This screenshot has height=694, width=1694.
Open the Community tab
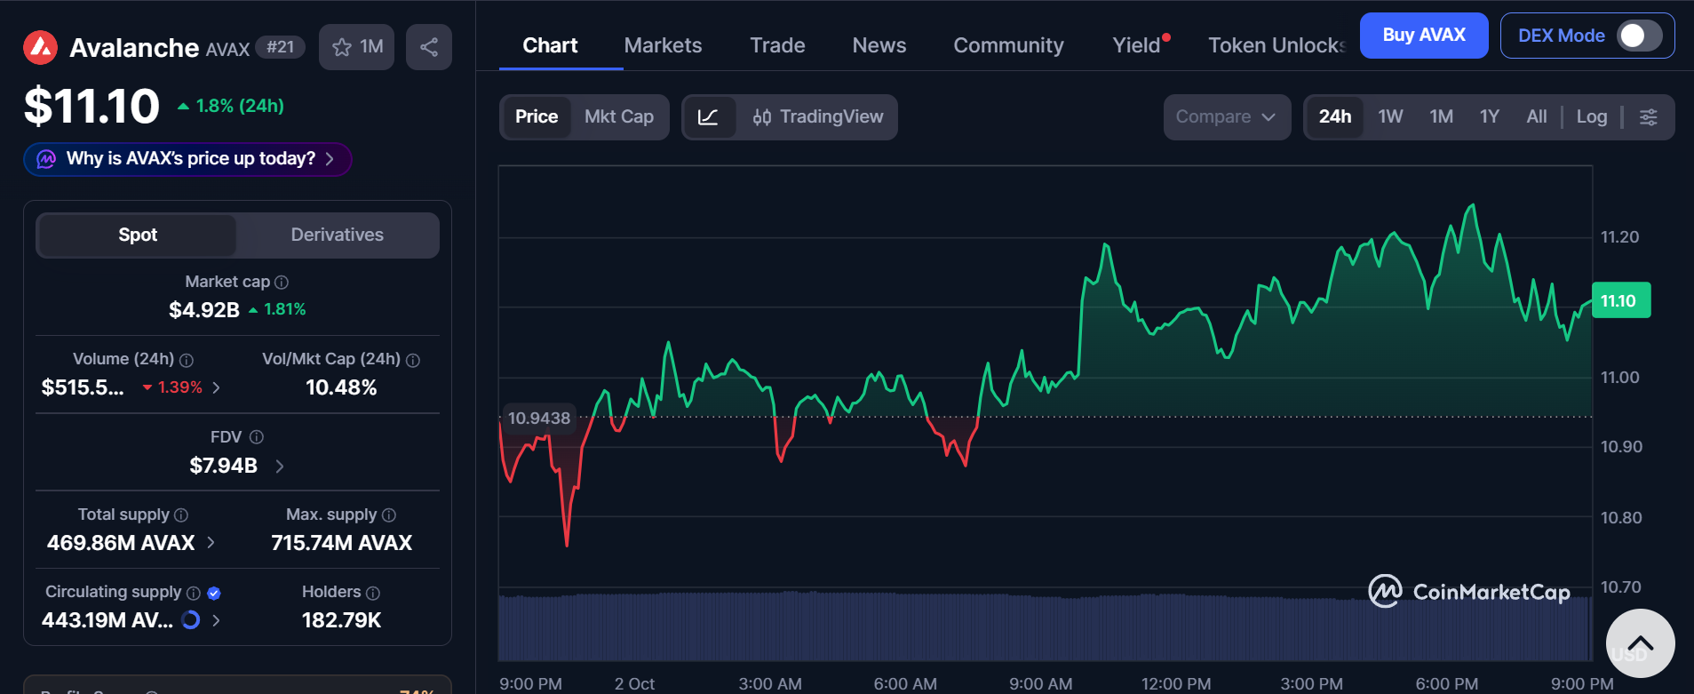point(1008,46)
